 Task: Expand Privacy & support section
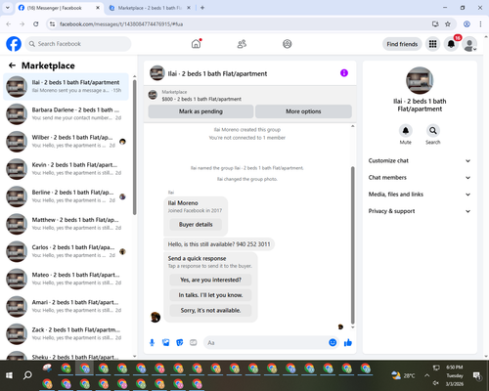click(x=420, y=211)
